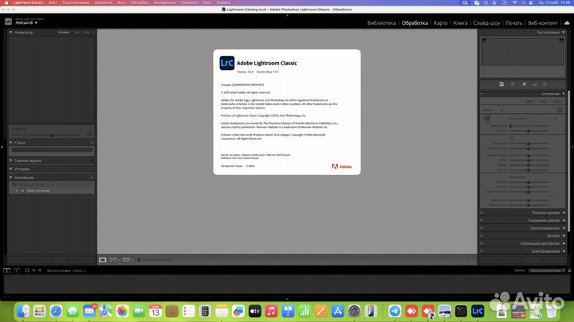Switch to the Печать module
574x322 pixels.
tap(514, 22)
